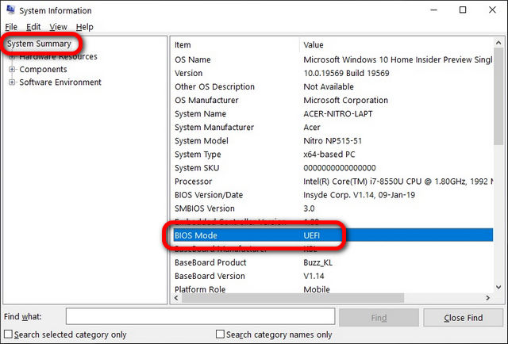The image size is (508, 344).
Task: Enable Search selected category only checkbox
Action: tap(8, 334)
